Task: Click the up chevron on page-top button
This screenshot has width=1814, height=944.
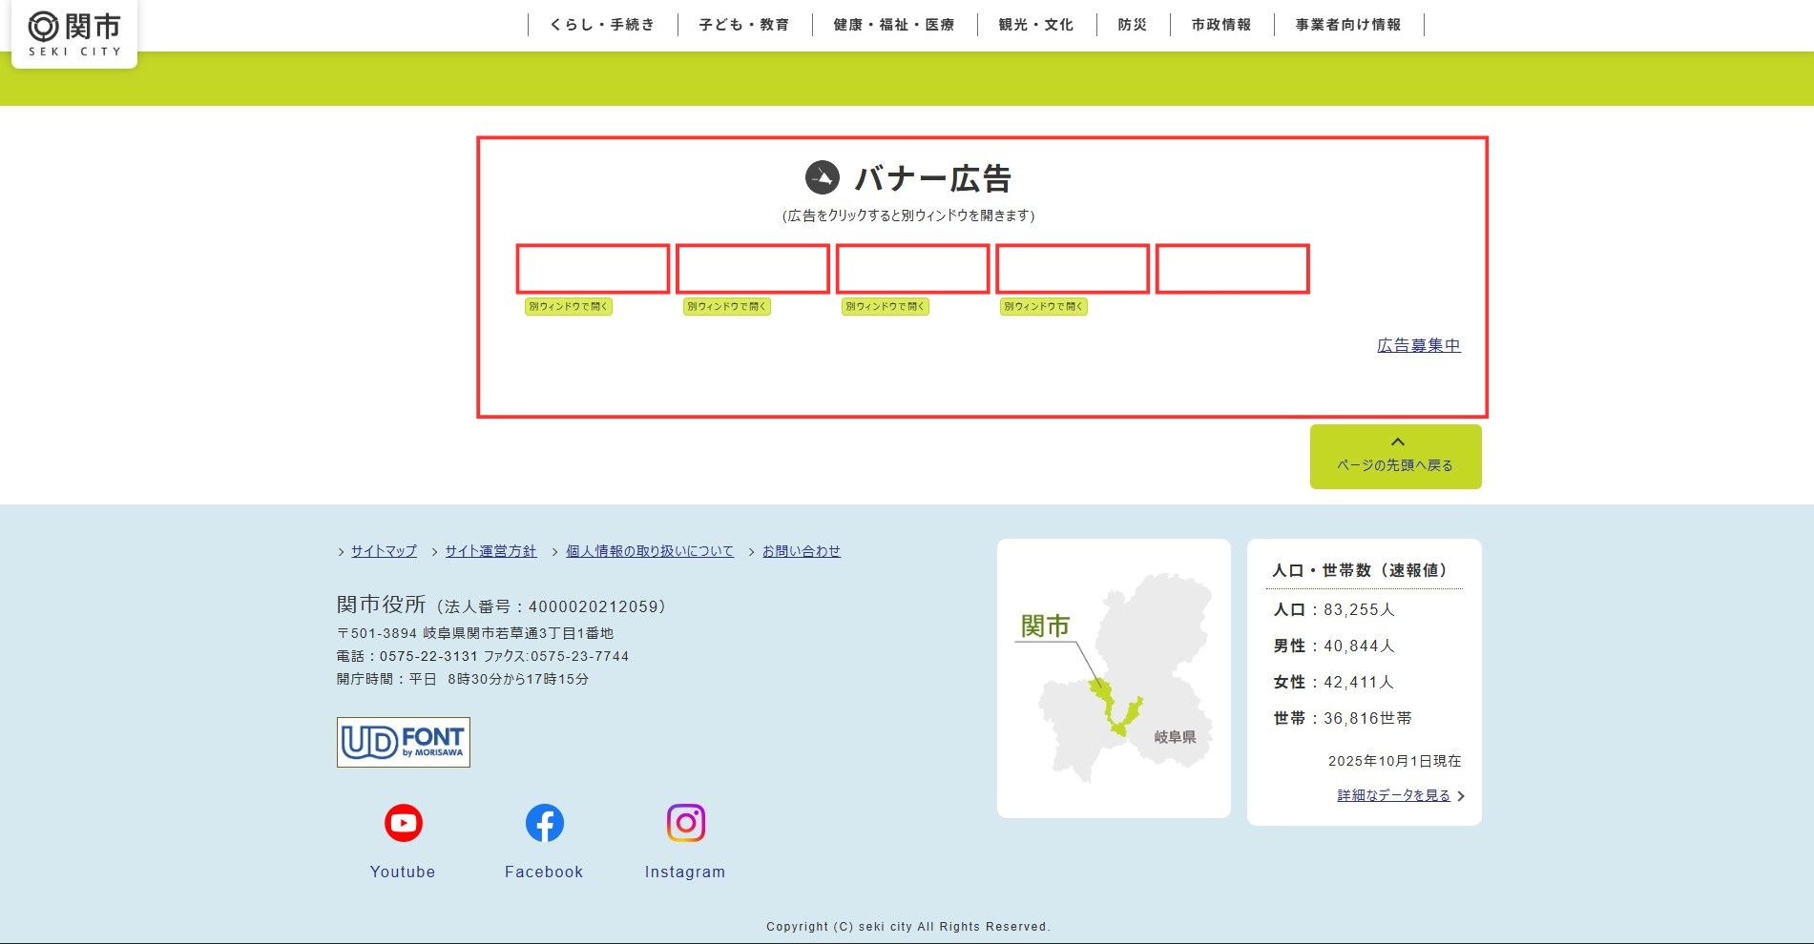Action: [x=1398, y=441]
